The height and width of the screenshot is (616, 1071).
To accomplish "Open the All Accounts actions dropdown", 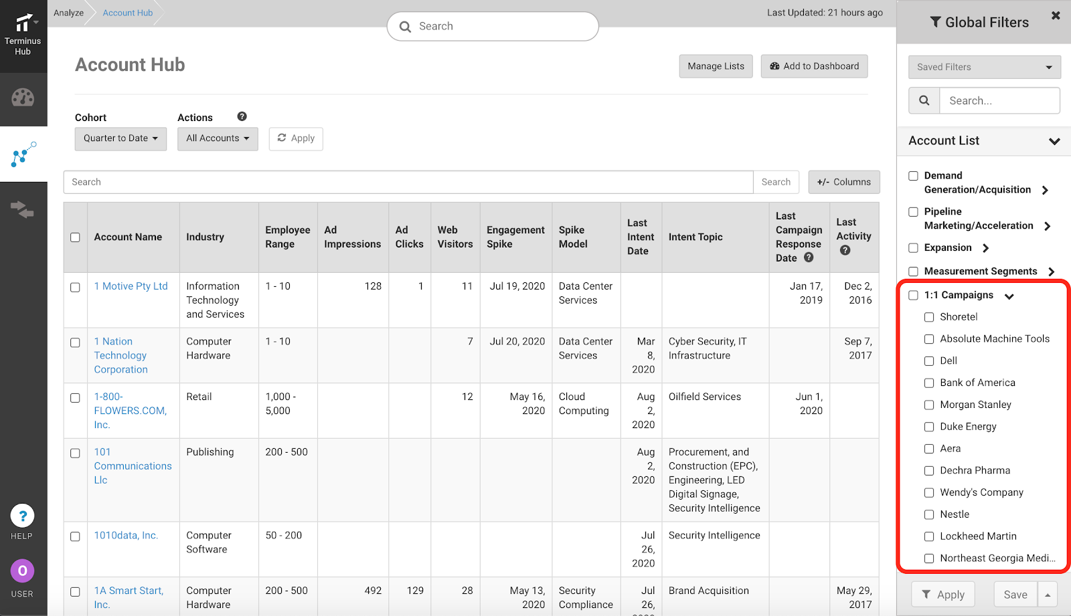I will [x=218, y=138].
